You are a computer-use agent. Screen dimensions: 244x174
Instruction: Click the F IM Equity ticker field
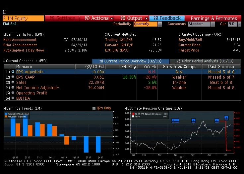pyautogui.click(x=23, y=18)
